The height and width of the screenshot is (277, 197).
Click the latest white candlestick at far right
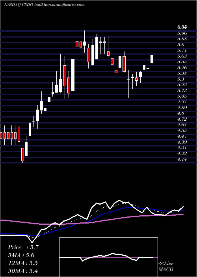click(152, 59)
